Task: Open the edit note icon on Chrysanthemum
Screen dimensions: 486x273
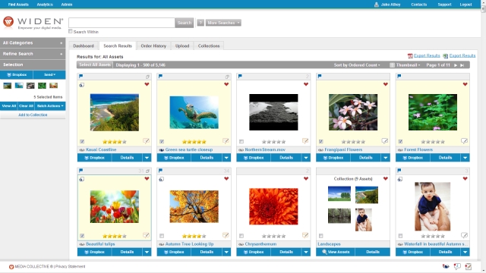Action: [x=305, y=236]
